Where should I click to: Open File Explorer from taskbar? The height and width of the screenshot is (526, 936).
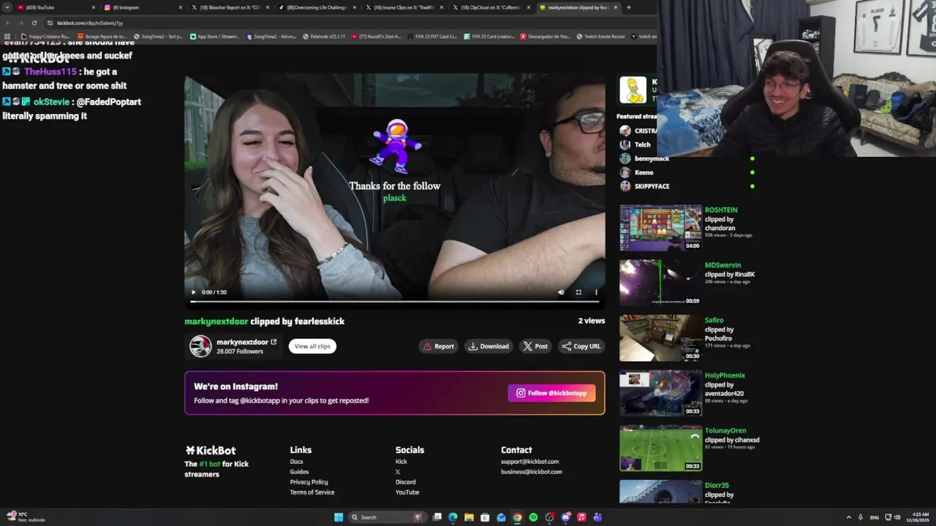point(469,517)
